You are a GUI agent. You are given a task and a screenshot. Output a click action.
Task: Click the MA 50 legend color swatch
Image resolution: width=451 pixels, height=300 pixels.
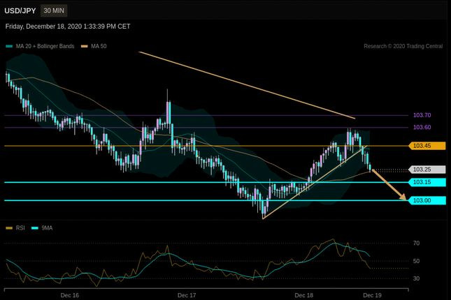[85, 46]
